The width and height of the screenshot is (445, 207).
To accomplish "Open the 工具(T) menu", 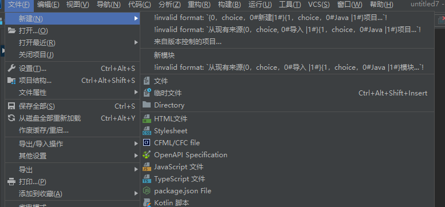I will tap(290, 5).
